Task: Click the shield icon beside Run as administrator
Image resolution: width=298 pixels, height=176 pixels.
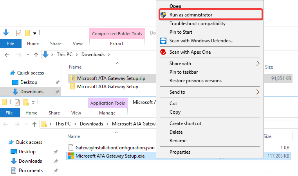Action: point(164,15)
